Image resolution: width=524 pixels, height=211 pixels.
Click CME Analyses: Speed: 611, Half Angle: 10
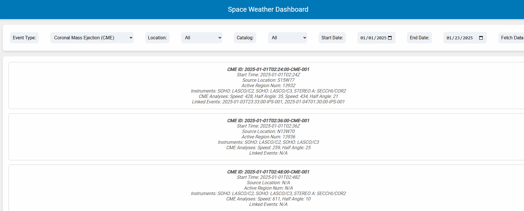[x=268, y=199]
